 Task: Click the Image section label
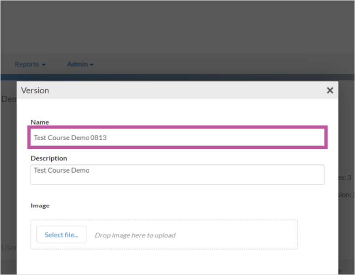point(40,206)
